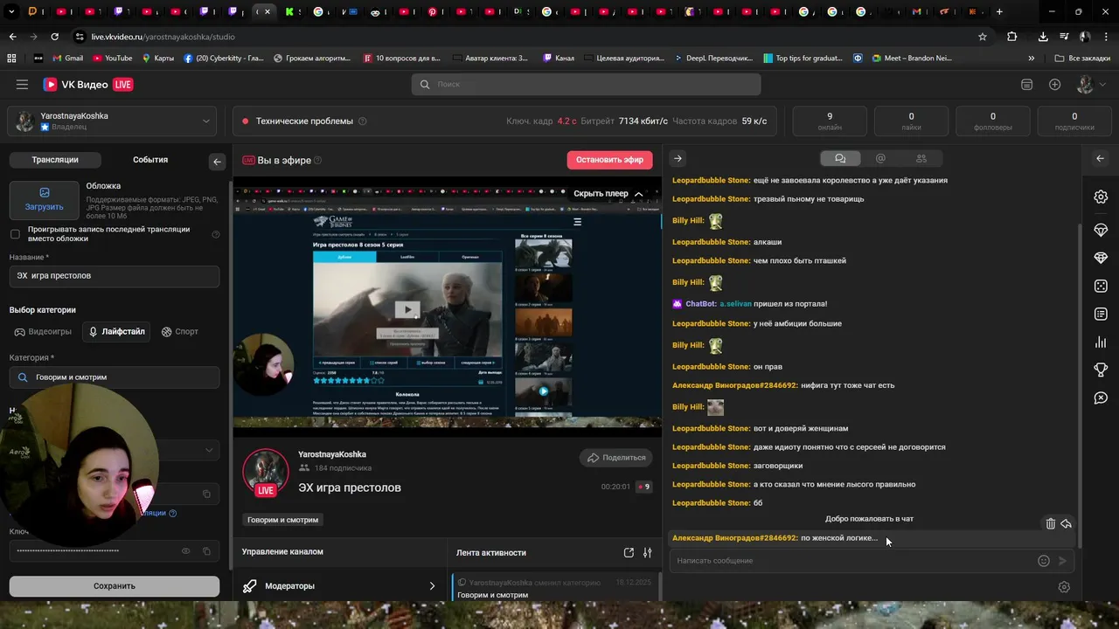
Task: Select the Видеоигры category type
Action: point(43,332)
